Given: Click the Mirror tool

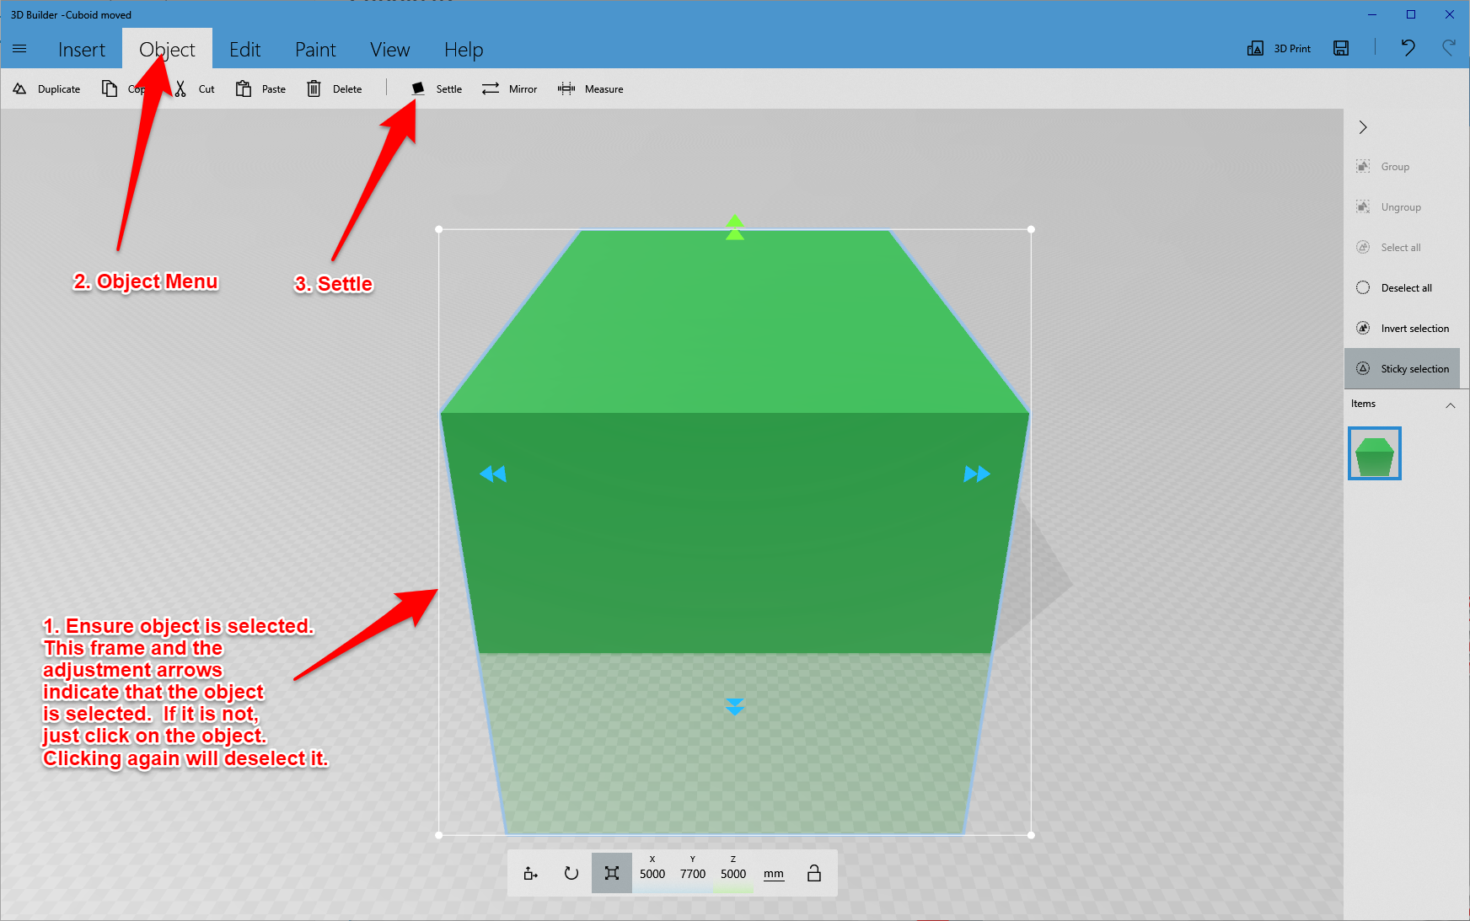Looking at the screenshot, I should point(510,88).
